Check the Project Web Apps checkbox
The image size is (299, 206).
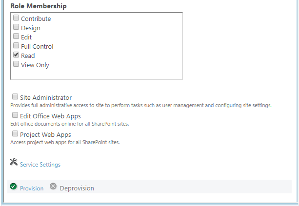(15, 133)
